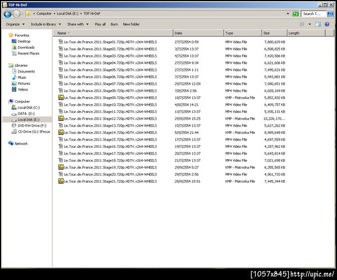The width and height of the screenshot is (337, 280).
Task: Expand the root breadcrumb arrow before Computer
Action: click(x=34, y=13)
